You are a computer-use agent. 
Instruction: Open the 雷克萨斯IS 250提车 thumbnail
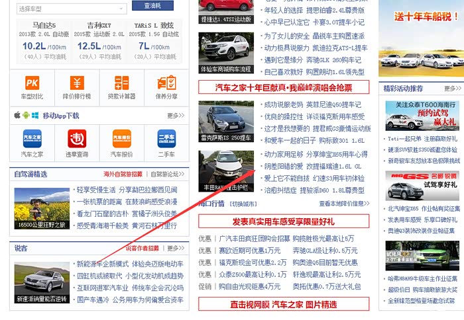[x=226, y=122]
